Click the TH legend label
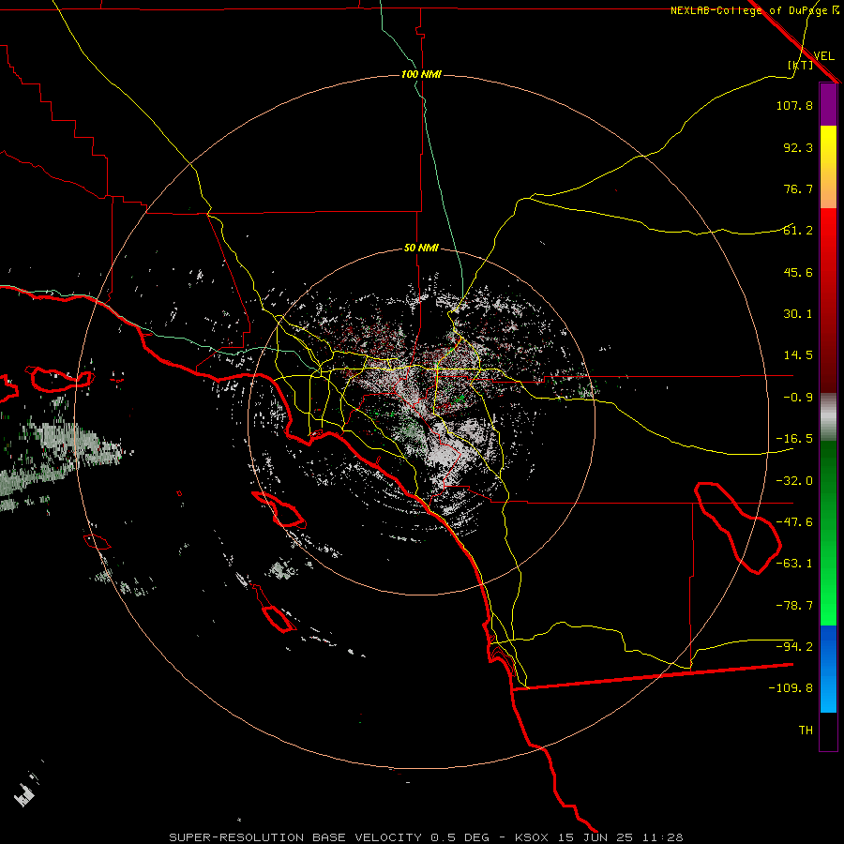844x844 pixels. (x=806, y=731)
